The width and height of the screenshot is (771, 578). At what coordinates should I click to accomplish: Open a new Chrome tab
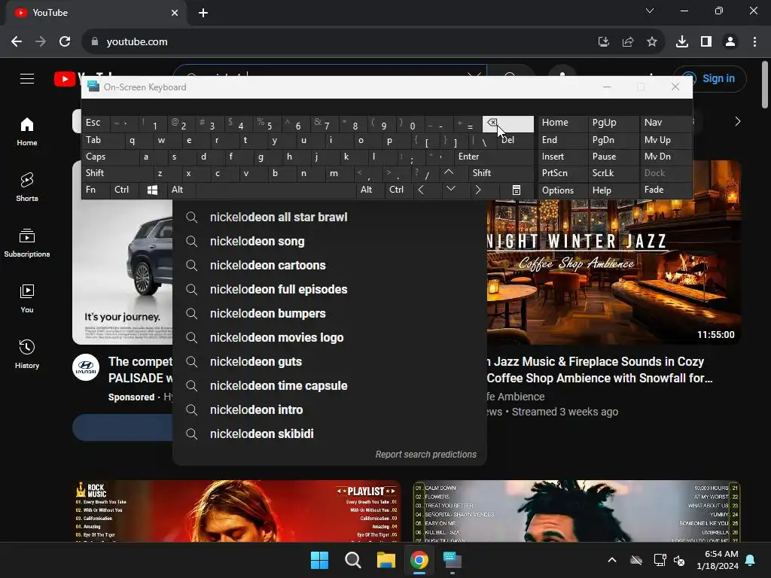tap(203, 13)
